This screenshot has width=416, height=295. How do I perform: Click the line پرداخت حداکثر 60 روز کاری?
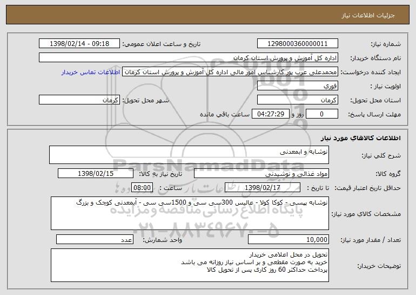[x=267, y=270]
